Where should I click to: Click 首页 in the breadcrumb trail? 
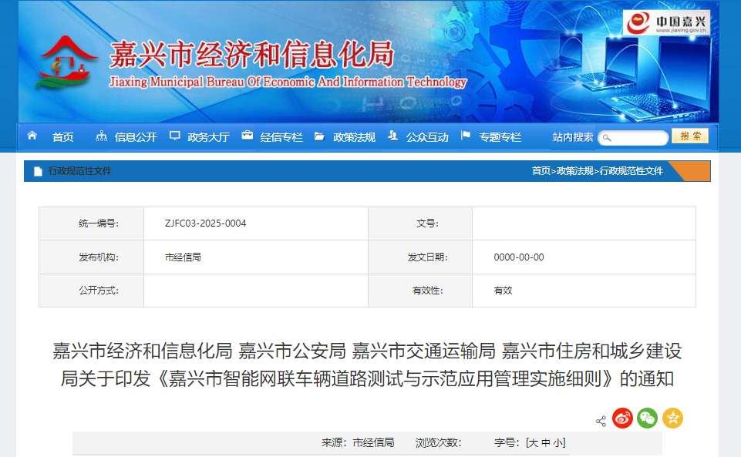pyautogui.click(x=541, y=171)
